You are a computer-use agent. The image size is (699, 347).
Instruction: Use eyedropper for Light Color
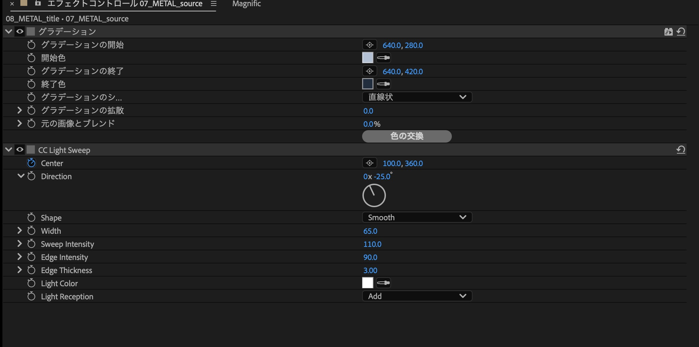(x=383, y=283)
